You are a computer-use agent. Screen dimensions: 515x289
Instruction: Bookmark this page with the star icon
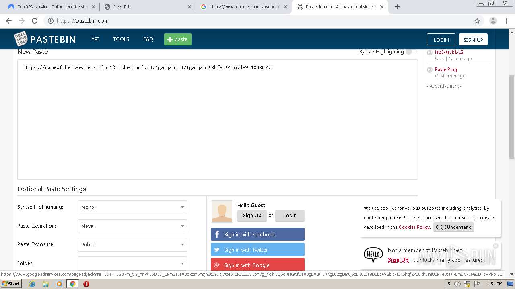tap(477, 21)
